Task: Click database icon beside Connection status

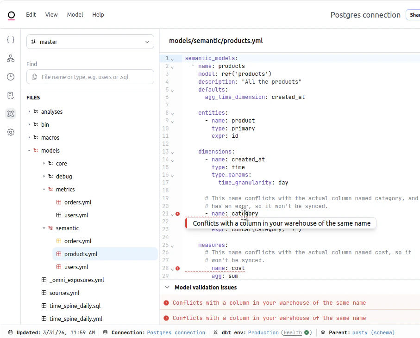Action: [106, 332]
